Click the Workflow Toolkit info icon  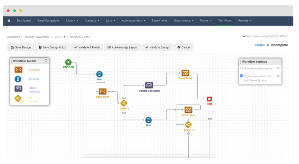tap(46, 60)
